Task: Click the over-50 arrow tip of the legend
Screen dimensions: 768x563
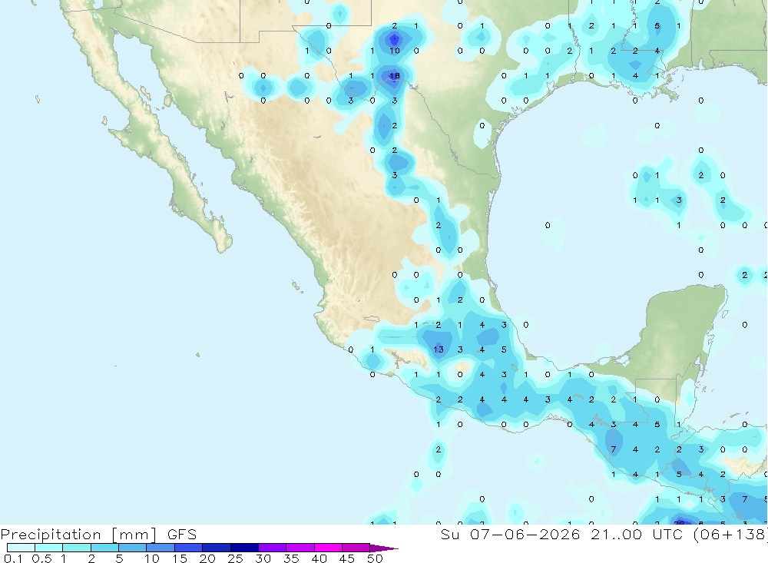Action: (x=383, y=548)
